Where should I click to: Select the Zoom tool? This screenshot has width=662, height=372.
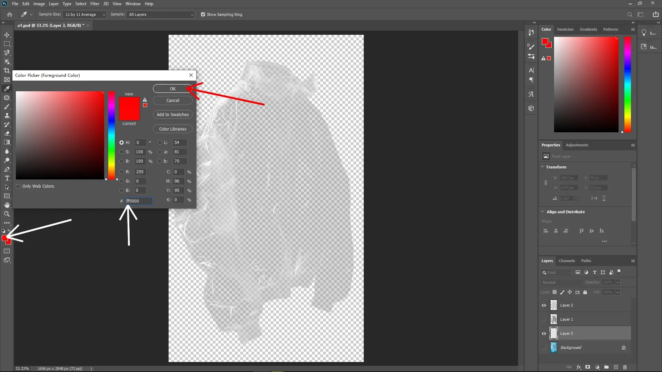7,214
